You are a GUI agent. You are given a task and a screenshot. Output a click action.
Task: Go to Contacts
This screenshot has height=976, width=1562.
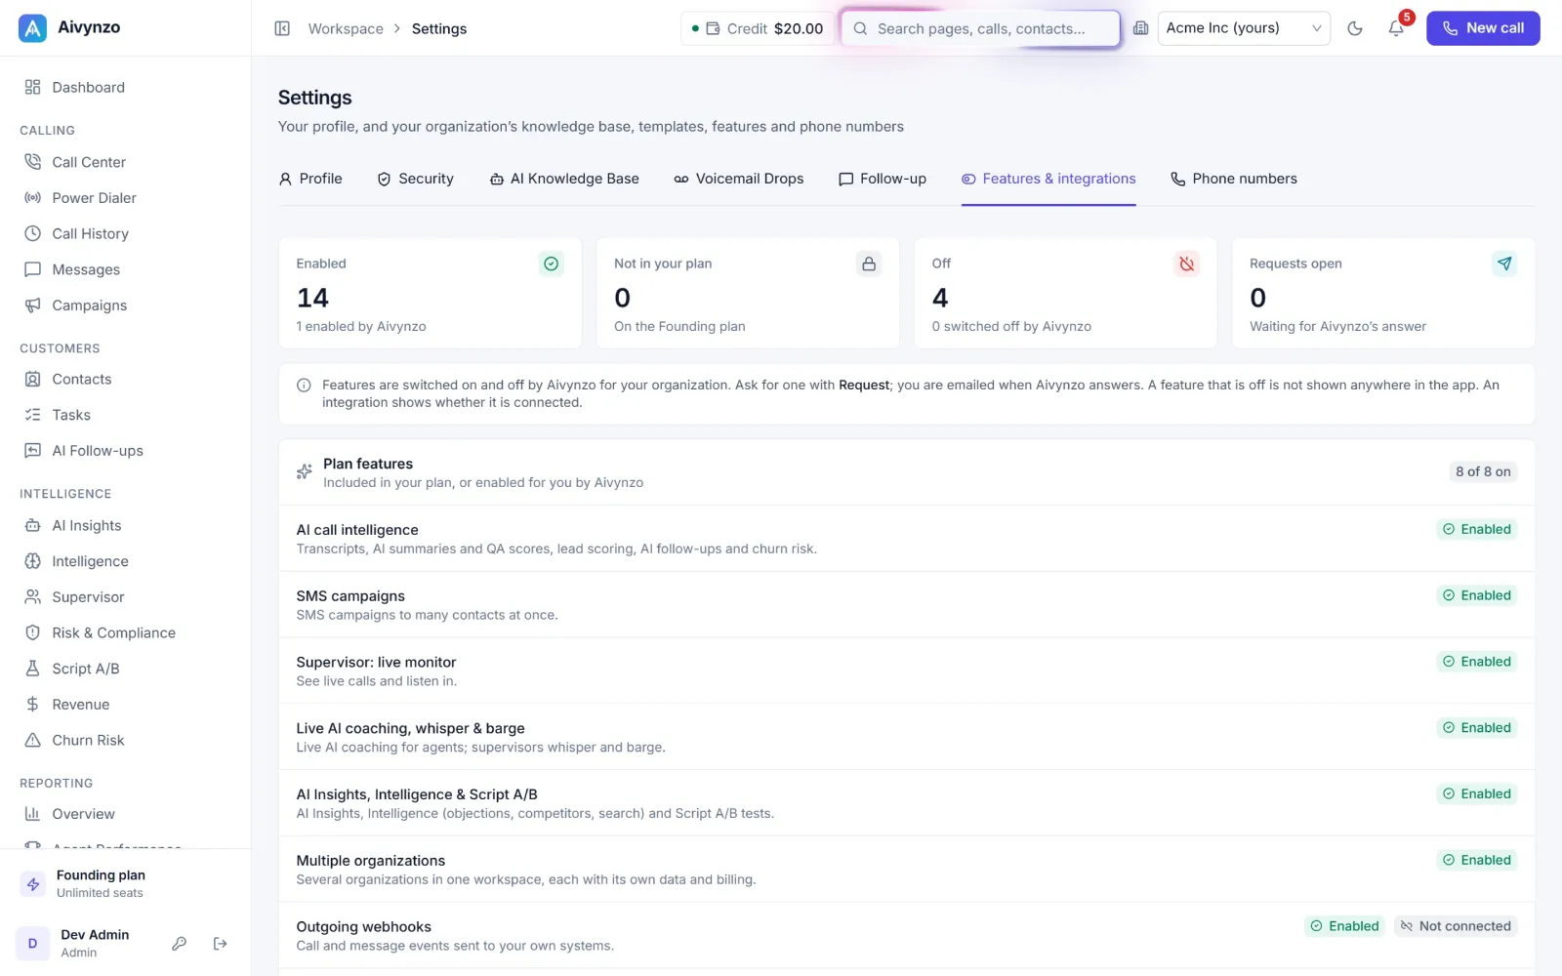pos(125,379)
